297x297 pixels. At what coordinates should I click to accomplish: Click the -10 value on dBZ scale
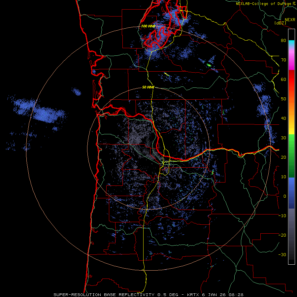coord(282,216)
